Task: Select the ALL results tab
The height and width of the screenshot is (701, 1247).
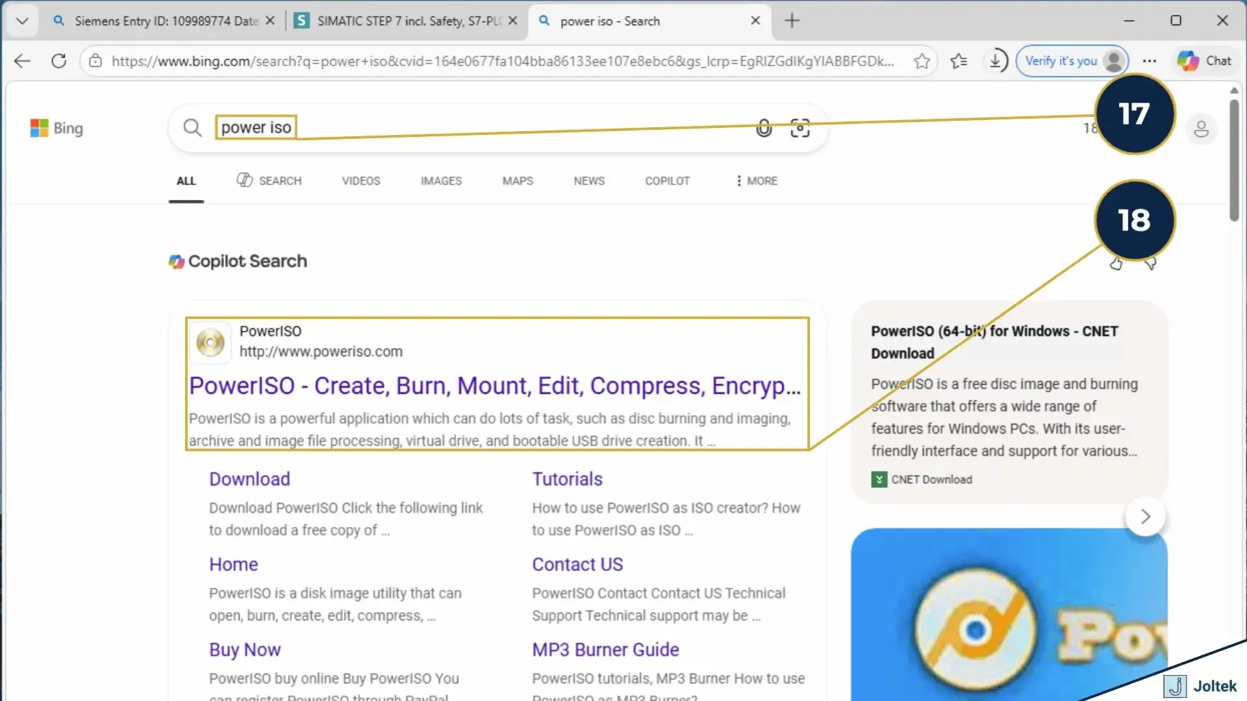Action: pos(186,181)
